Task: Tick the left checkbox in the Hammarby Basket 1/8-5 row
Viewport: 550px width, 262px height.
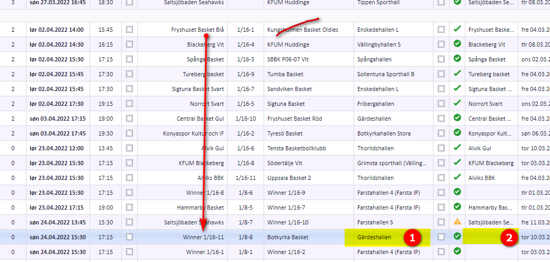Action: coord(130,207)
